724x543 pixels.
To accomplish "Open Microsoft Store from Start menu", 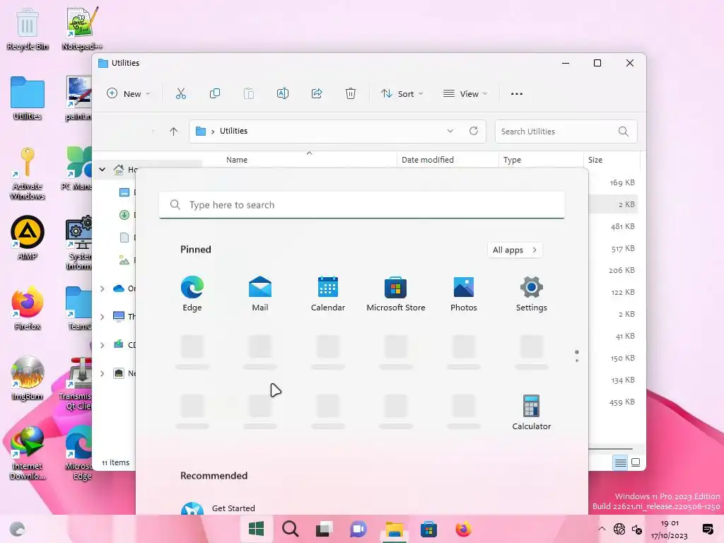I will click(396, 294).
